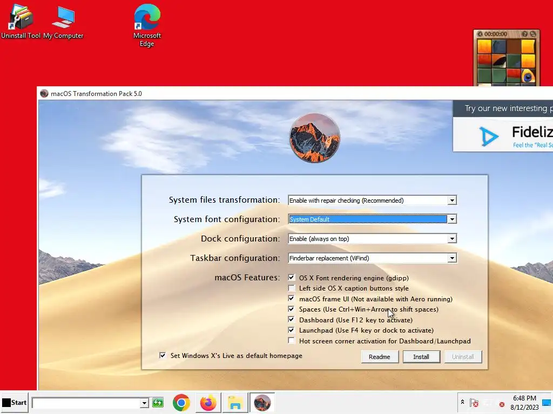Uncheck Set Windows X's Live as default homepage
This screenshot has height=414, width=553.
(x=163, y=356)
